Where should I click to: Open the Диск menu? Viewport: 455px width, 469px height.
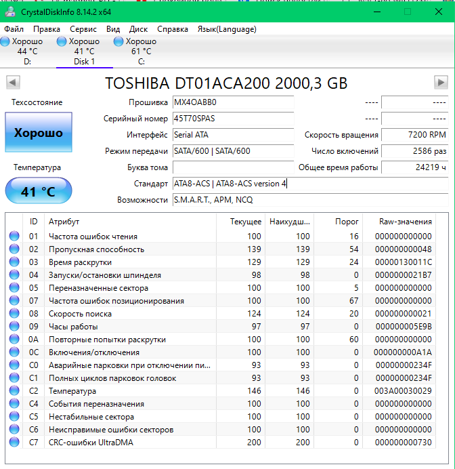coord(138,29)
